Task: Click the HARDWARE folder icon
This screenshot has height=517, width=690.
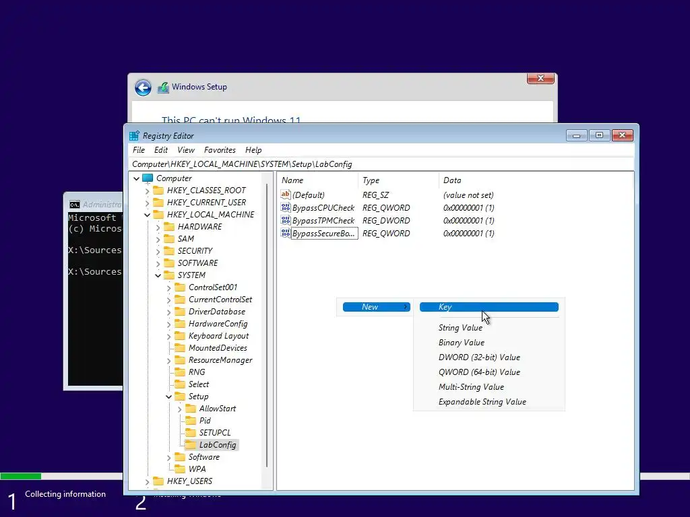Action: pos(169,226)
